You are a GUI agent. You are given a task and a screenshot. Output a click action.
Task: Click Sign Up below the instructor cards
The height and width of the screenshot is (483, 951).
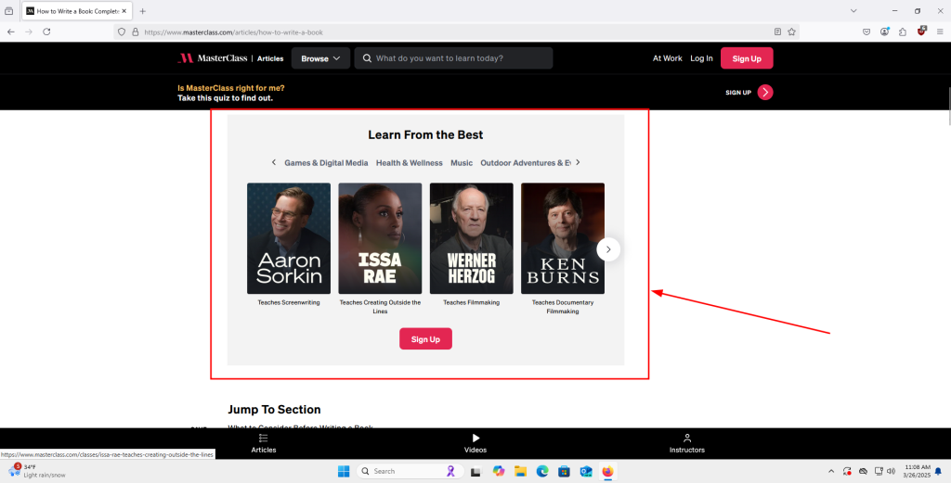tap(425, 339)
